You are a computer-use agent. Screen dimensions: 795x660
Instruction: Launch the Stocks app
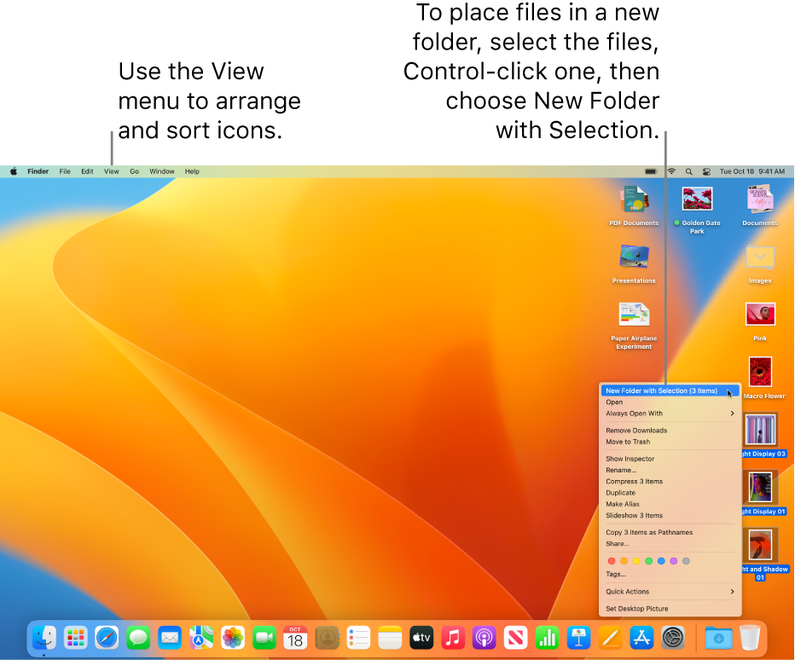coord(547,638)
